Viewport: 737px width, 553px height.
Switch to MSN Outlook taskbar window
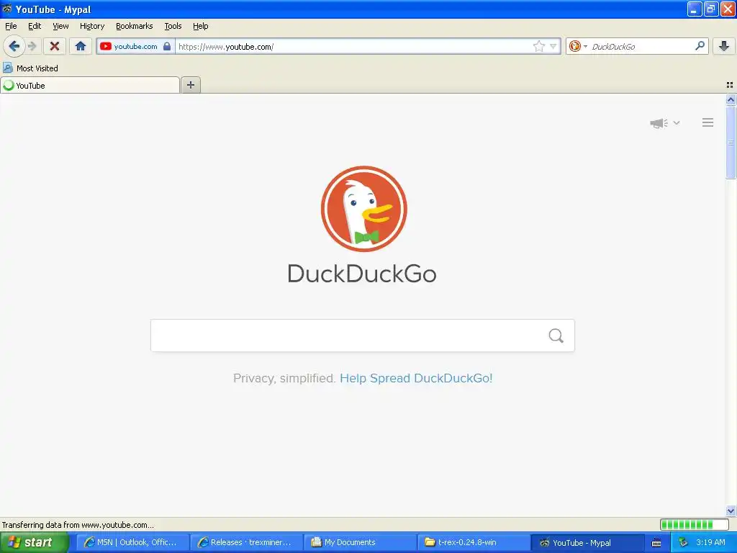(x=133, y=543)
